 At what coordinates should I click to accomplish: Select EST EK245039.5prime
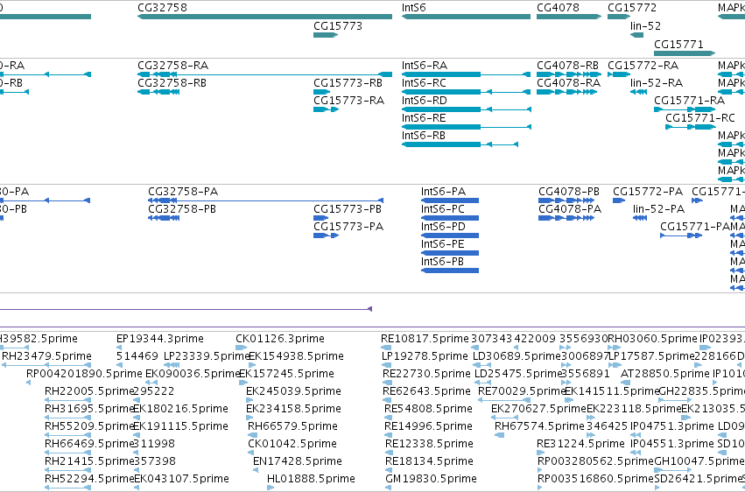293,392
